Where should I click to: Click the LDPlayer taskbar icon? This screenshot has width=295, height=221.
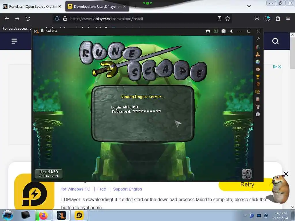(x=79, y=215)
